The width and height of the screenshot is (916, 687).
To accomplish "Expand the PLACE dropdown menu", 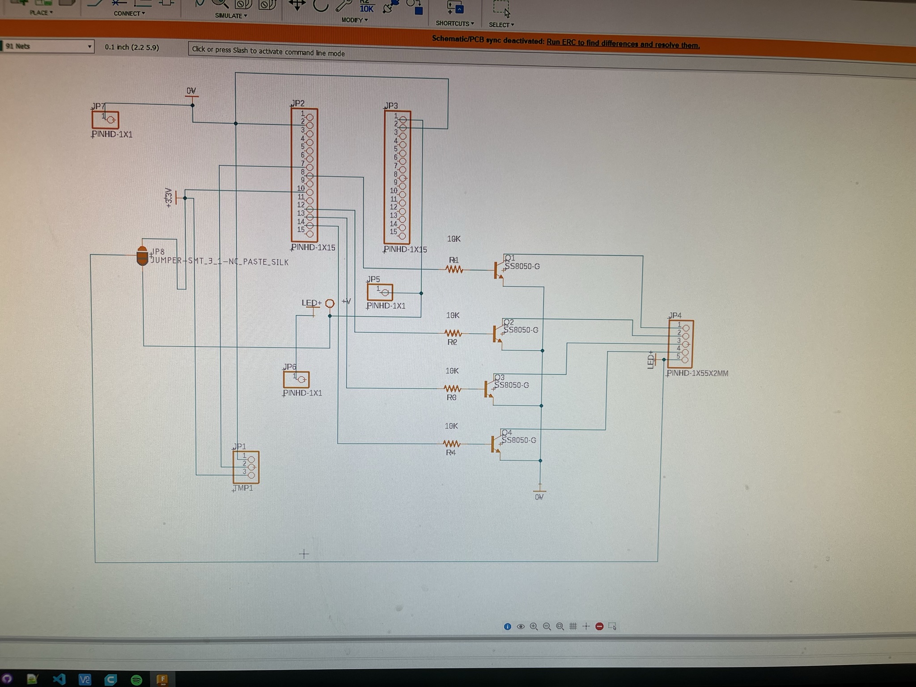I will pos(41,13).
